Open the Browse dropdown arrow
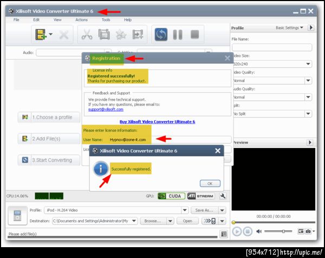This screenshot has height=258, width=325. tap(170, 221)
